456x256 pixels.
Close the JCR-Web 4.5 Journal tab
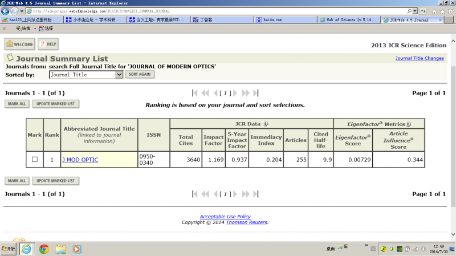pyautogui.click(x=440, y=20)
